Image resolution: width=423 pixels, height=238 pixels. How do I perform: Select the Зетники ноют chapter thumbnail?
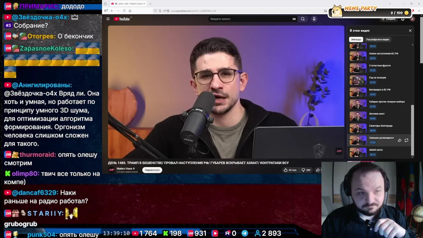358,116
